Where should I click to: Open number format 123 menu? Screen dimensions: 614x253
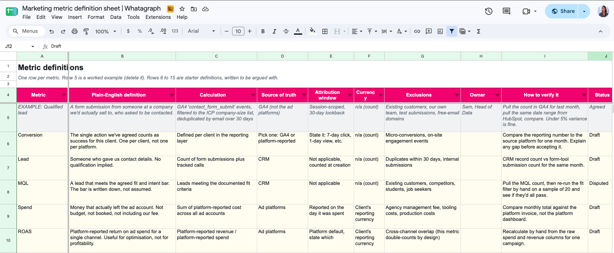(x=175, y=31)
